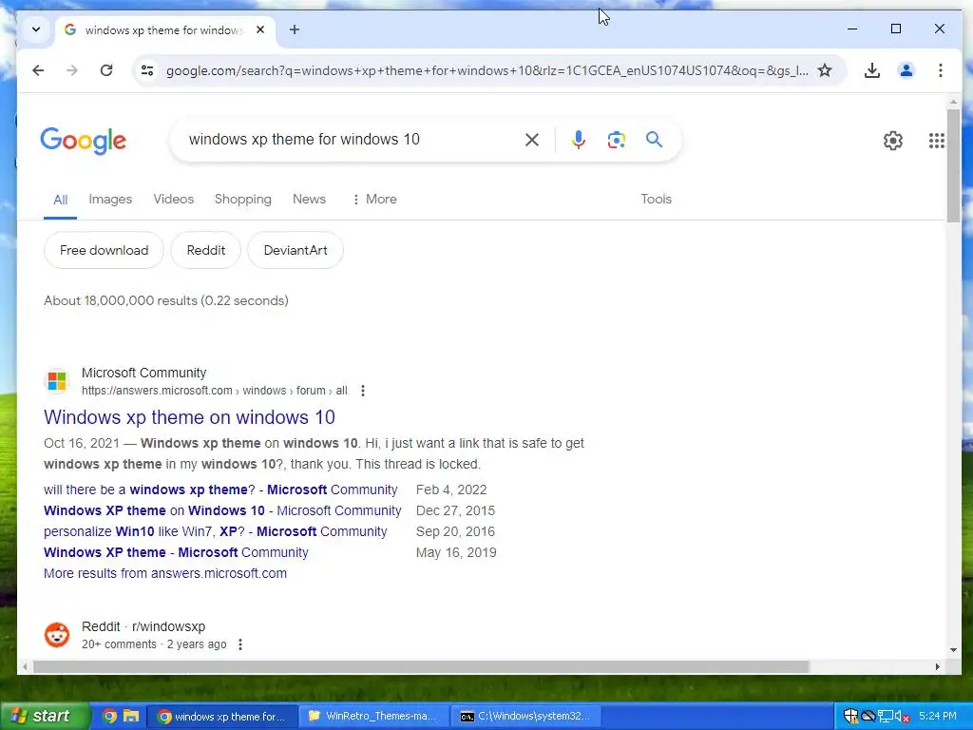Open the tab search dropdown arrow
Screen dimensions: 973x730
[36, 29]
